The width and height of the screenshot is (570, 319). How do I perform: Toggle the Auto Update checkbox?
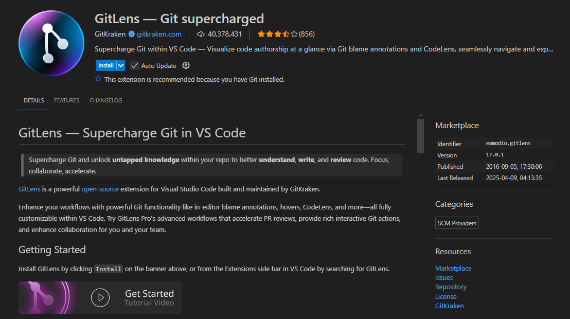pyautogui.click(x=135, y=65)
